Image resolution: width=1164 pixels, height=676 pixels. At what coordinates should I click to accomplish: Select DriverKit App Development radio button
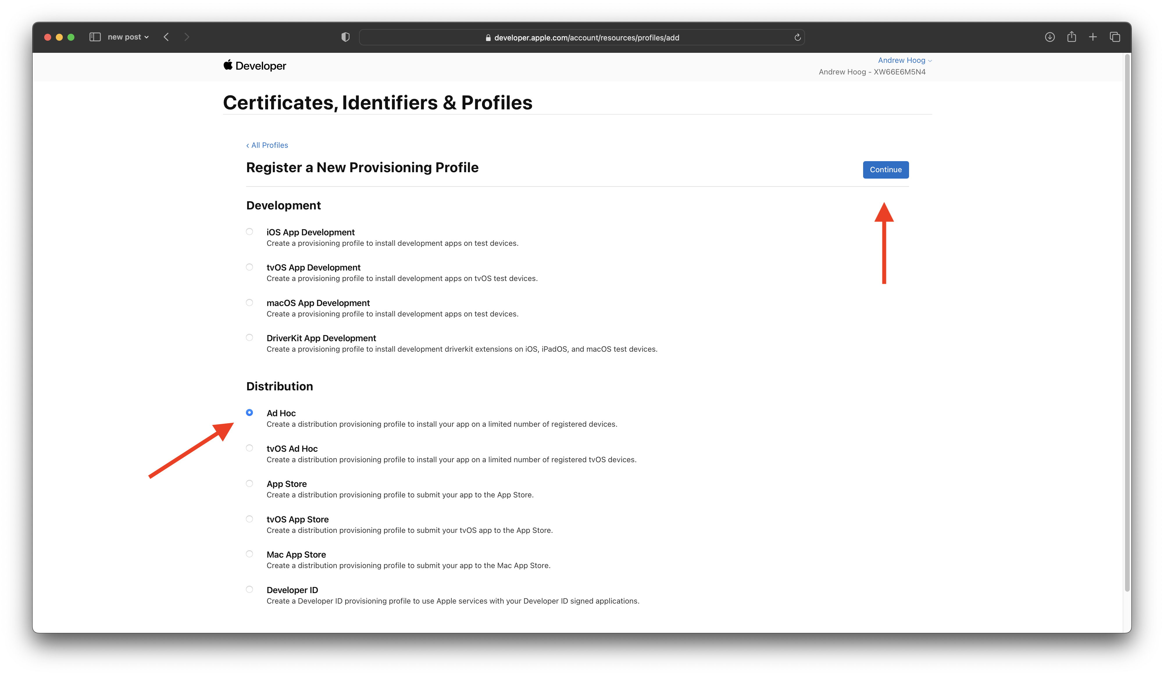click(249, 338)
